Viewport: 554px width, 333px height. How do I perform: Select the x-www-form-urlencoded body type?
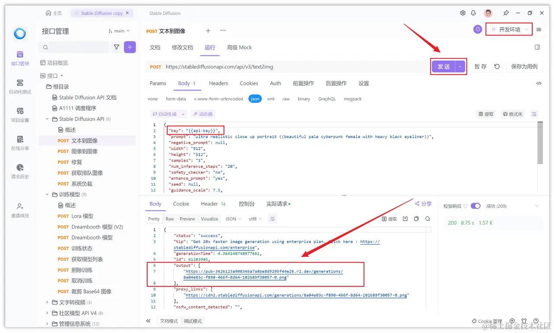[x=218, y=99]
